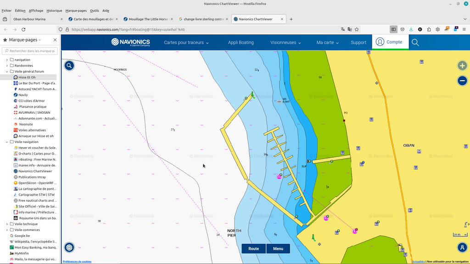Collapse the Voile navigation folder
470x264 pixels.
(x=7, y=142)
